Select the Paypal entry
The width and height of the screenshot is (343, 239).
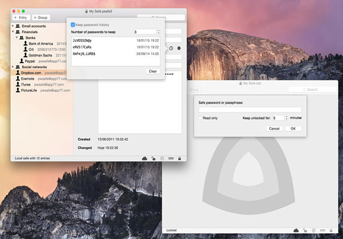coord(41,61)
